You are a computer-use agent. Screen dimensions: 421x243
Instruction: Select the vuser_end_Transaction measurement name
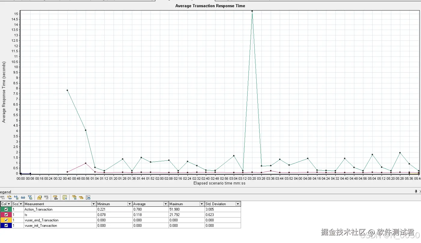[41, 220]
